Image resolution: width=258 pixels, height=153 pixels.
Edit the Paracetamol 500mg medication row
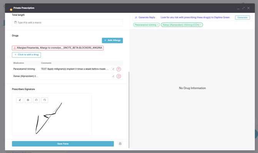pyautogui.click(x=113, y=69)
